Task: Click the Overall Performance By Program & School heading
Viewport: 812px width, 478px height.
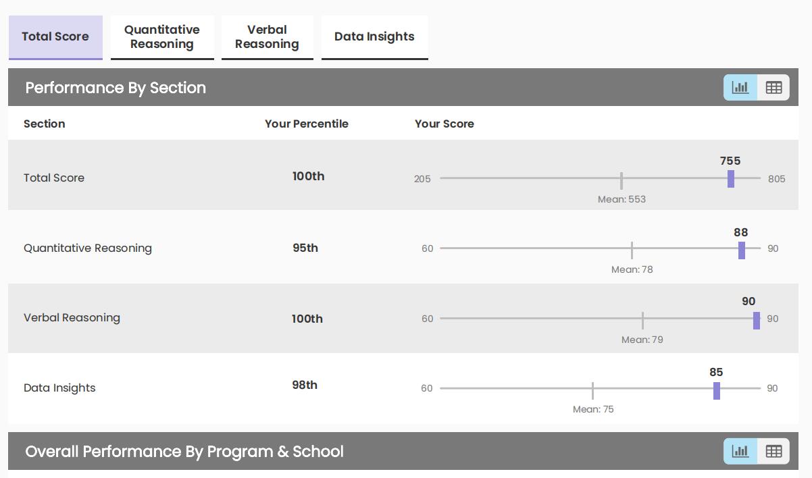Action: click(x=184, y=452)
